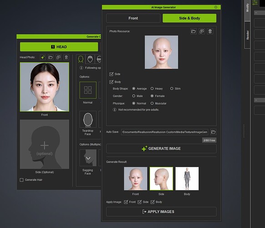Click the paste image icon in Photo Resource
Screen dimensions: 265x228
202,31
